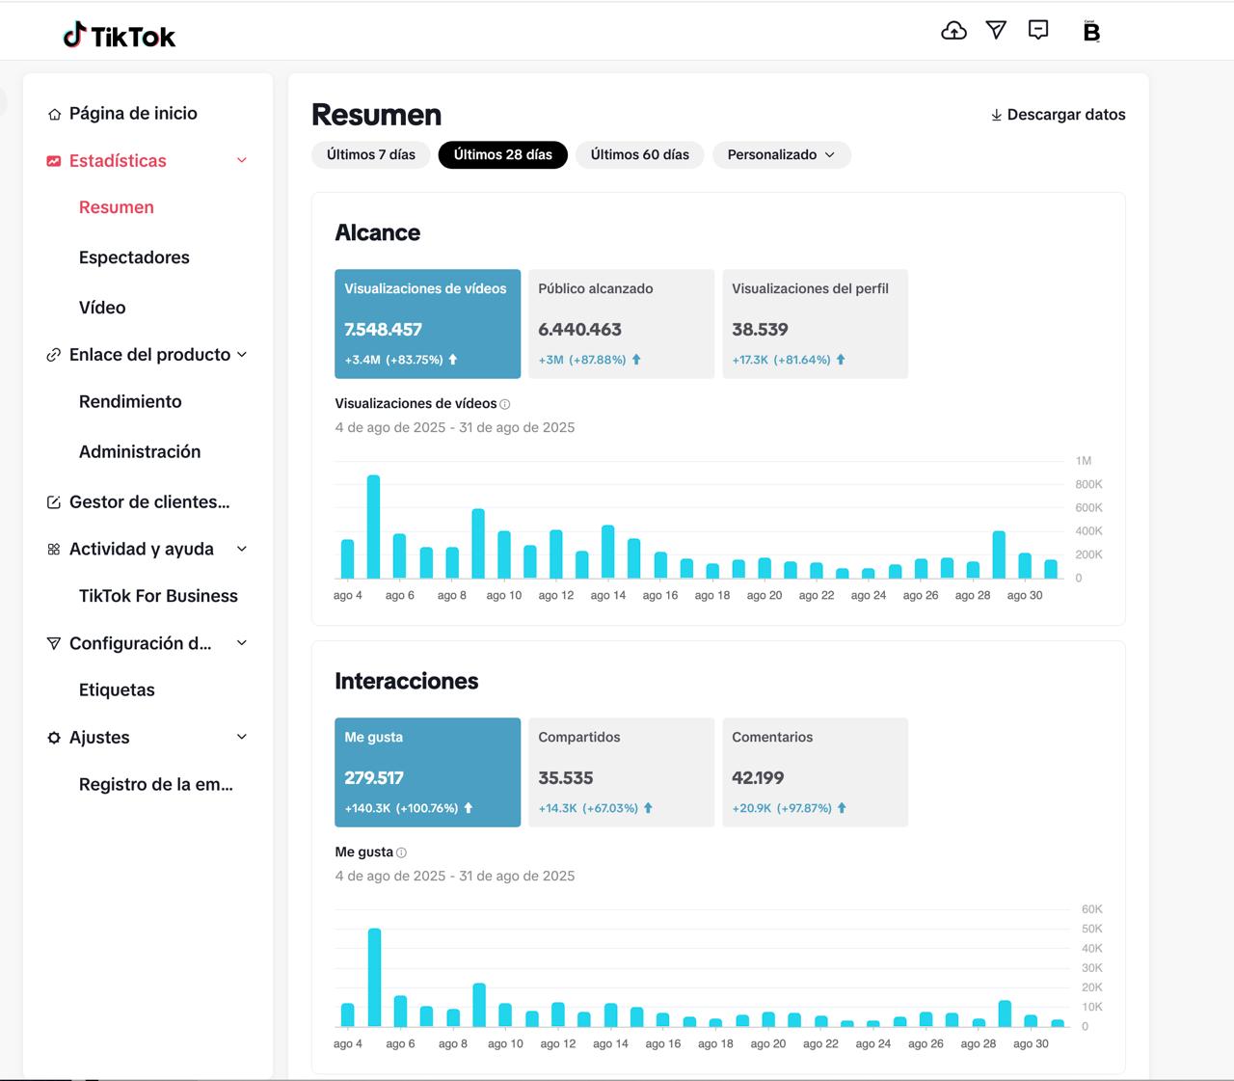This screenshot has width=1234, height=1081.
Task: Open the feedback chat bubble icon
Action: click(1038, 31)
